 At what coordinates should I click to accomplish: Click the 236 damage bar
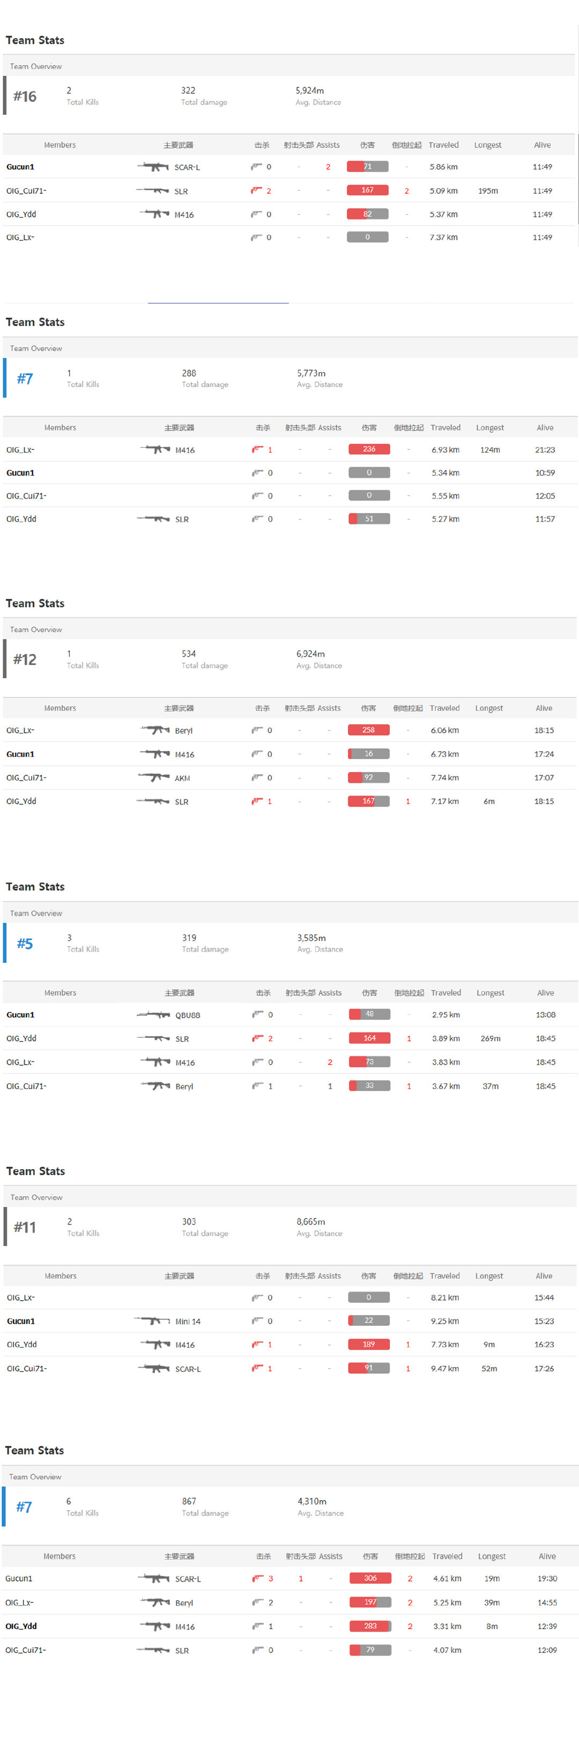tap(369, 449)
